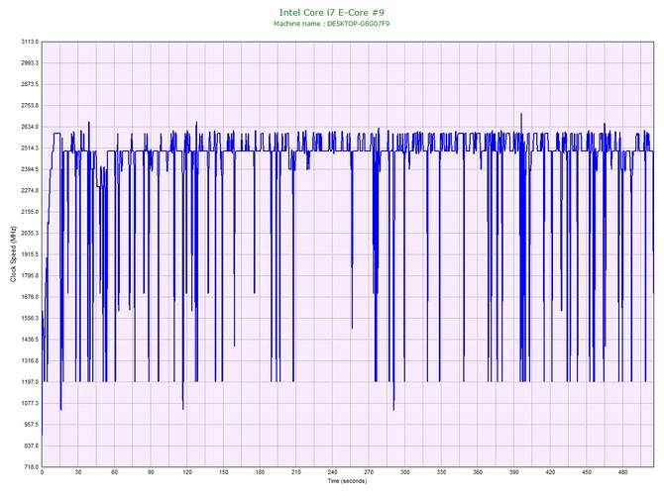Click the 2035.3 y-axis value

pyautogui.click(x=30, y=233)
